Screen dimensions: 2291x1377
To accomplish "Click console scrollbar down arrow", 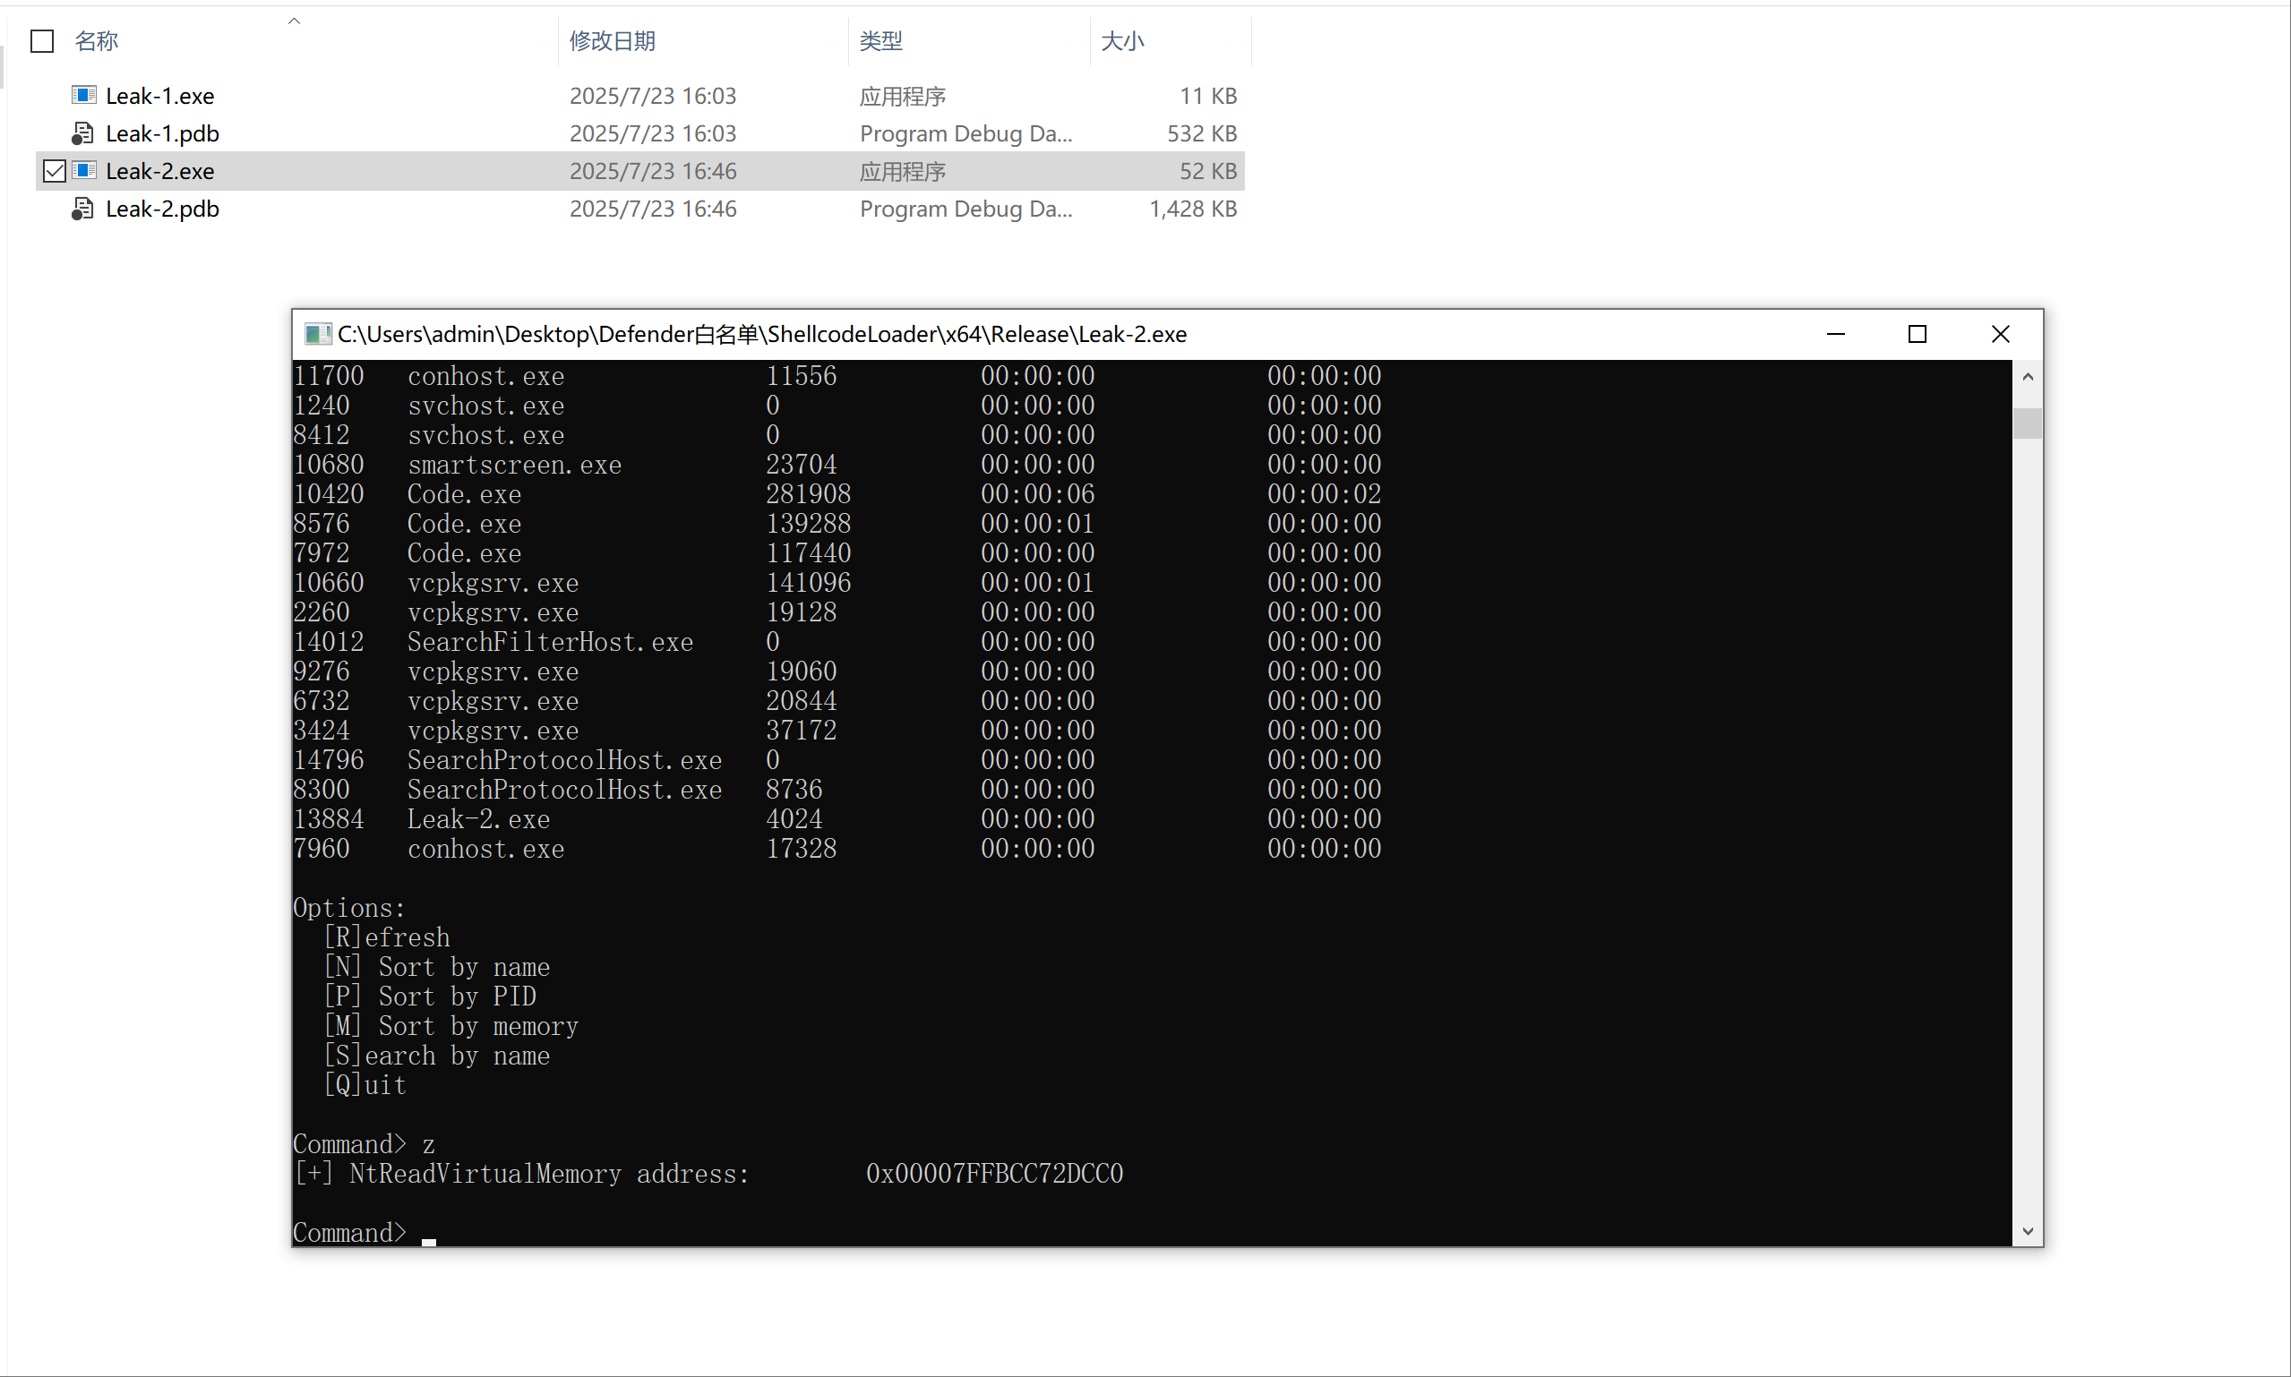I will [x=2028, y=1231].
